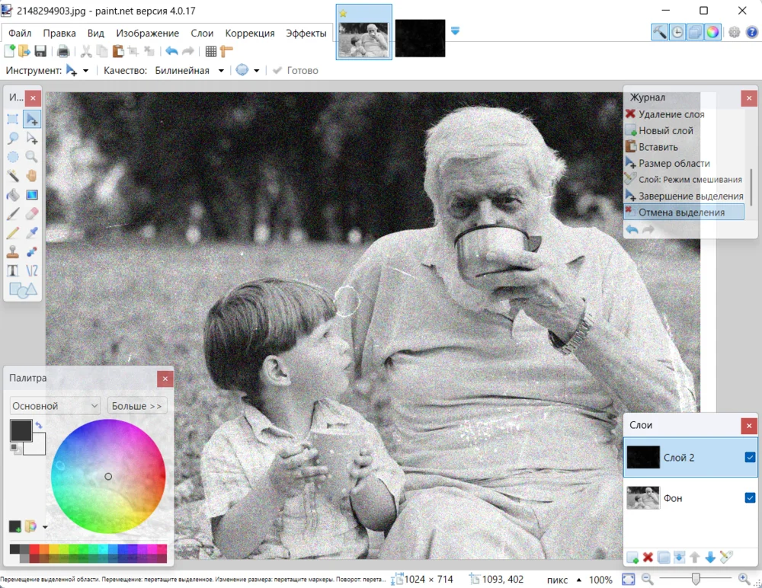Toggle rulers display icon
Image resolution: width=762 pixels, height=588 pixels.
point(226,51)
